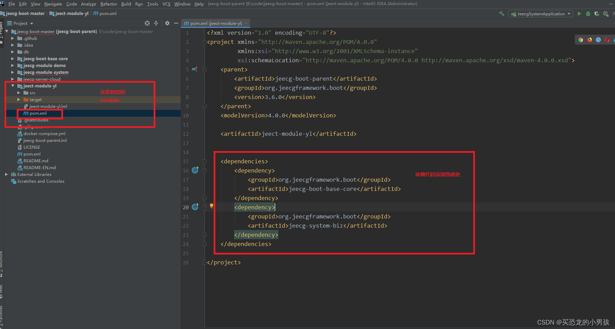
Task: Place cursor on version 3.6.0 line
Action: pyautogui.click(x=275, y=97)
